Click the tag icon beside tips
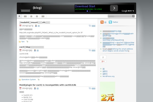Screen dimensions: 153x102 [x=27, y=42]
